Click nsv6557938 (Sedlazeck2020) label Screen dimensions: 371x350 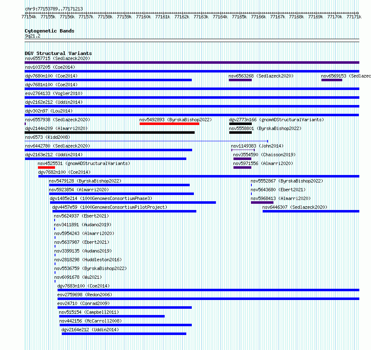(58, 120)
